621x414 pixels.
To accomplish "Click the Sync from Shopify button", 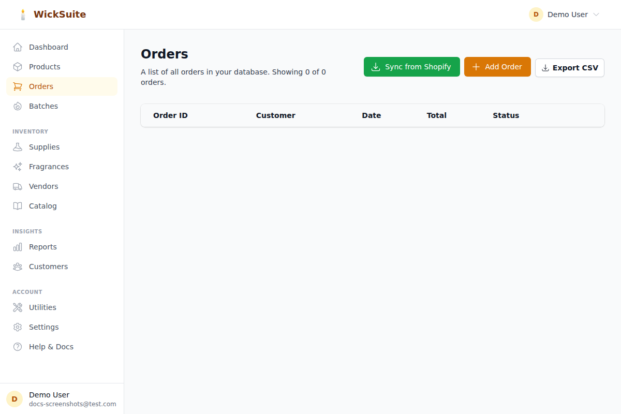I will pos(411,66).
